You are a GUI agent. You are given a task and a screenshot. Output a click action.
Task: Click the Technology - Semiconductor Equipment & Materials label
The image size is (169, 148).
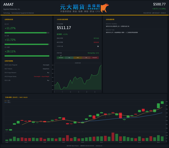pos(19,13)
